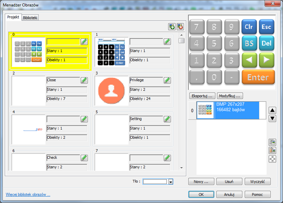Click the checkerboard transparency icon
This screenshot has height=203, width=283.
pos(272,159)
